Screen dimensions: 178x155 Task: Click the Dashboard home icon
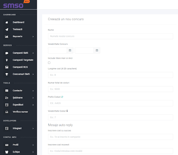click(x=7, y=22)
